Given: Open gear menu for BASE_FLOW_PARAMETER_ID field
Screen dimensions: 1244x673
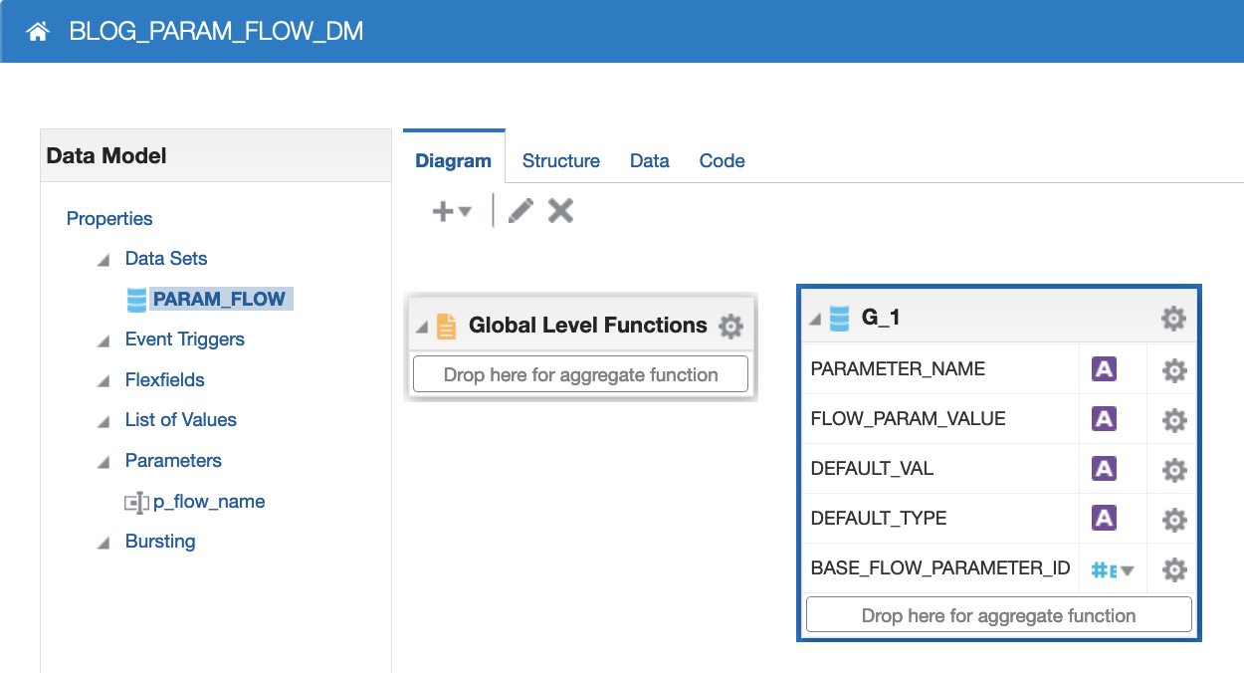Looking at the screenshot, I should pos(1174,569).
